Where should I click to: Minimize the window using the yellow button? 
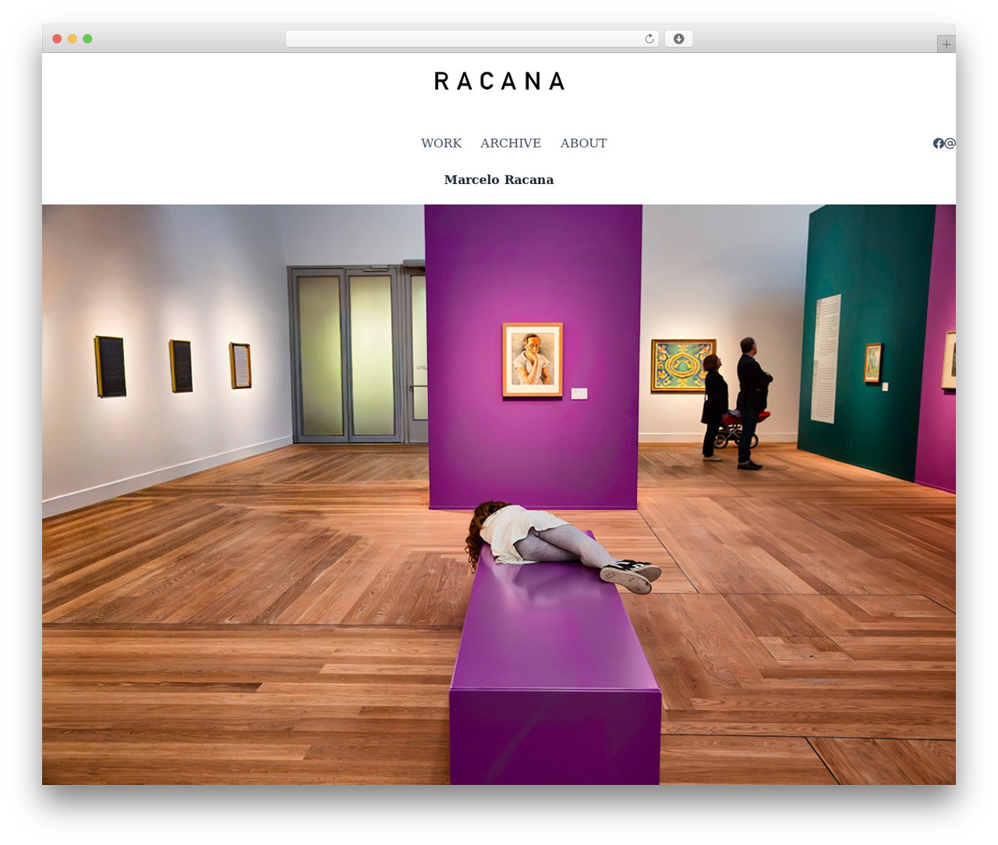(73, 39)
